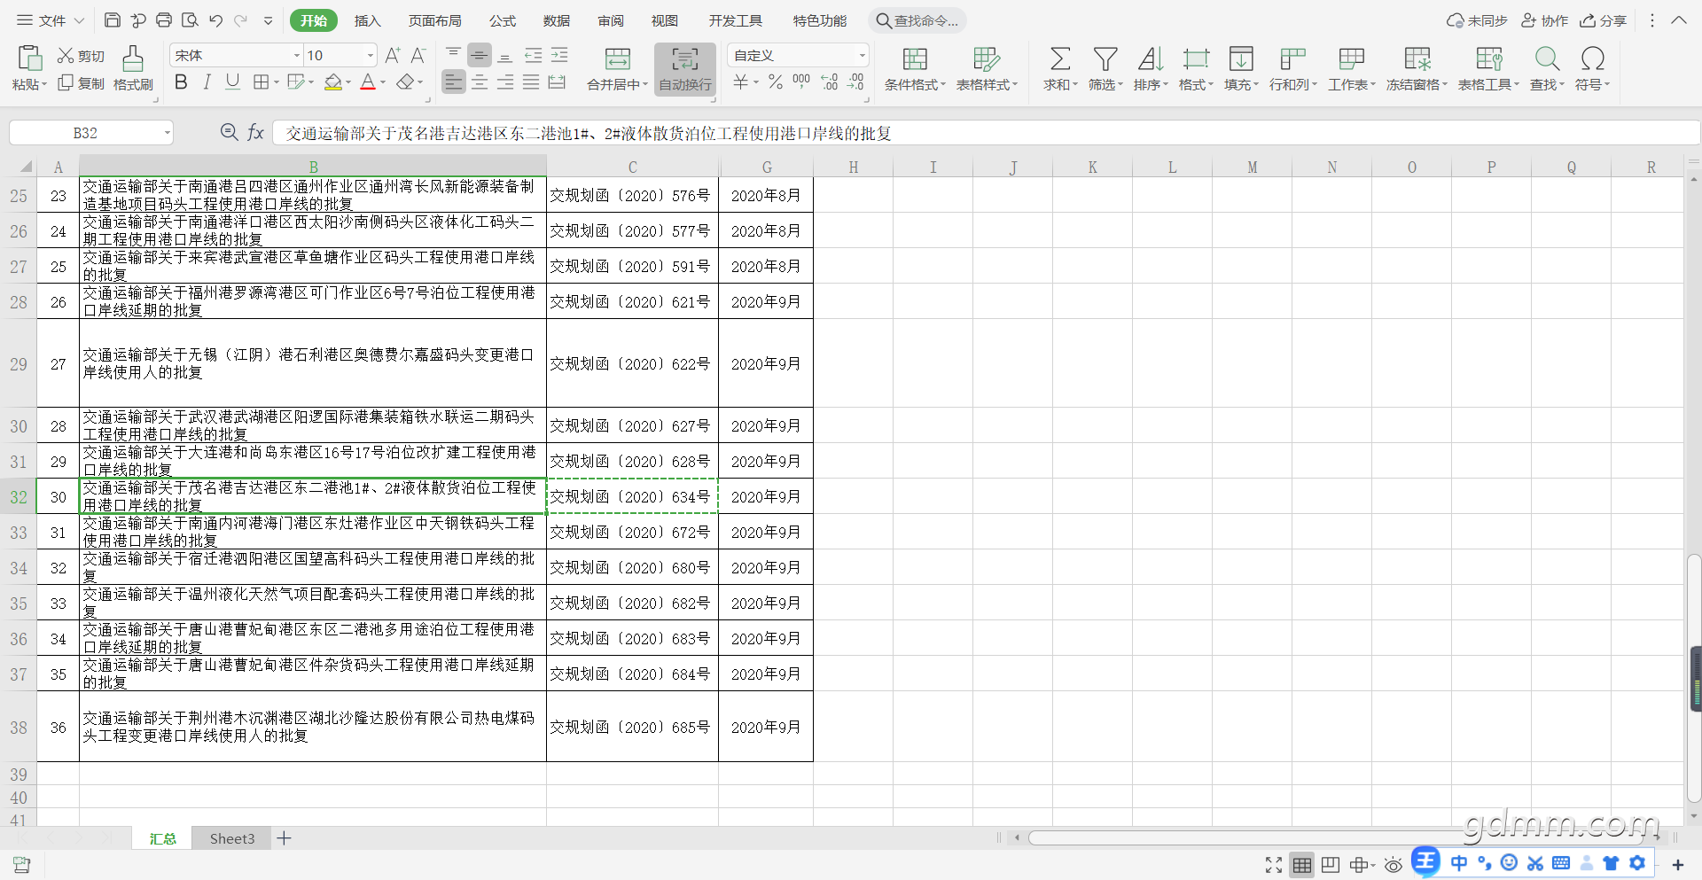The width and height of the screenshot is (1702, 880).
Task: Pick the fill color bucket swatch
Action: (333, 82)
